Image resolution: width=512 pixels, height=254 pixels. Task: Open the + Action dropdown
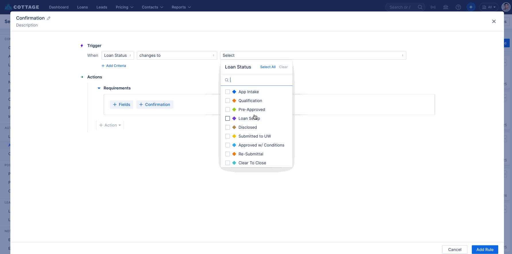[110, 125]
